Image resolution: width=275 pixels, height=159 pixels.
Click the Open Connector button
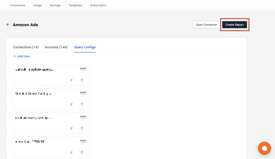tap(206, 25)
